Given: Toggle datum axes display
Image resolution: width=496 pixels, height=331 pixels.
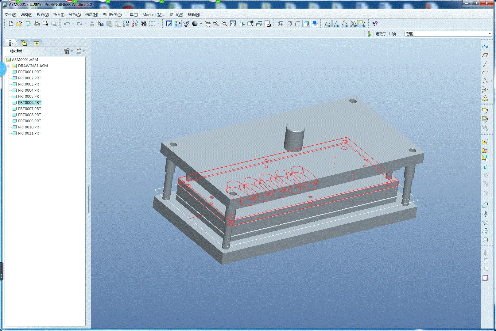Looking at the screenshot, I should point(336,24).
